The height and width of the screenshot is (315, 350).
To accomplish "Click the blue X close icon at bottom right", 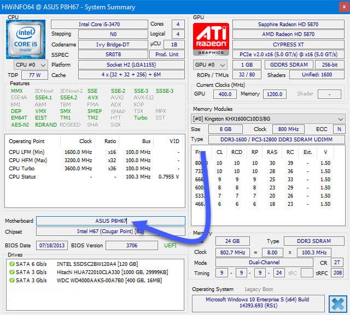I will (x=338, y=304).
